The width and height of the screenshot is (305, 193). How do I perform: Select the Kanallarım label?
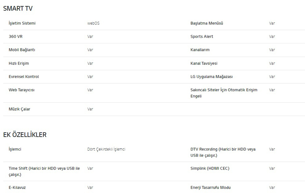[200, 50]
